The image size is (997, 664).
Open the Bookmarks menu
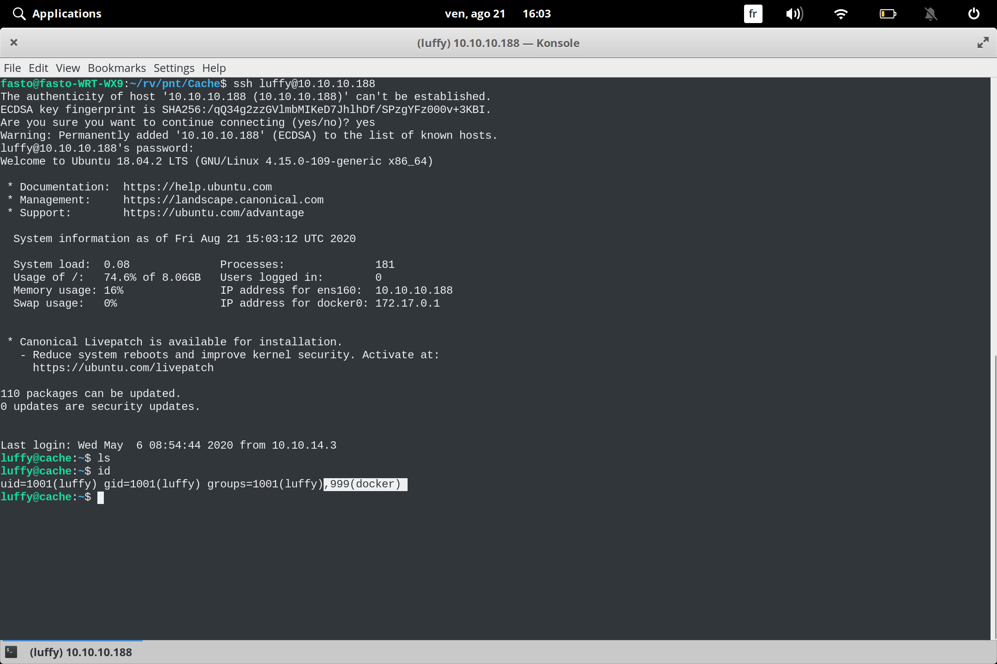pos(116,68)
